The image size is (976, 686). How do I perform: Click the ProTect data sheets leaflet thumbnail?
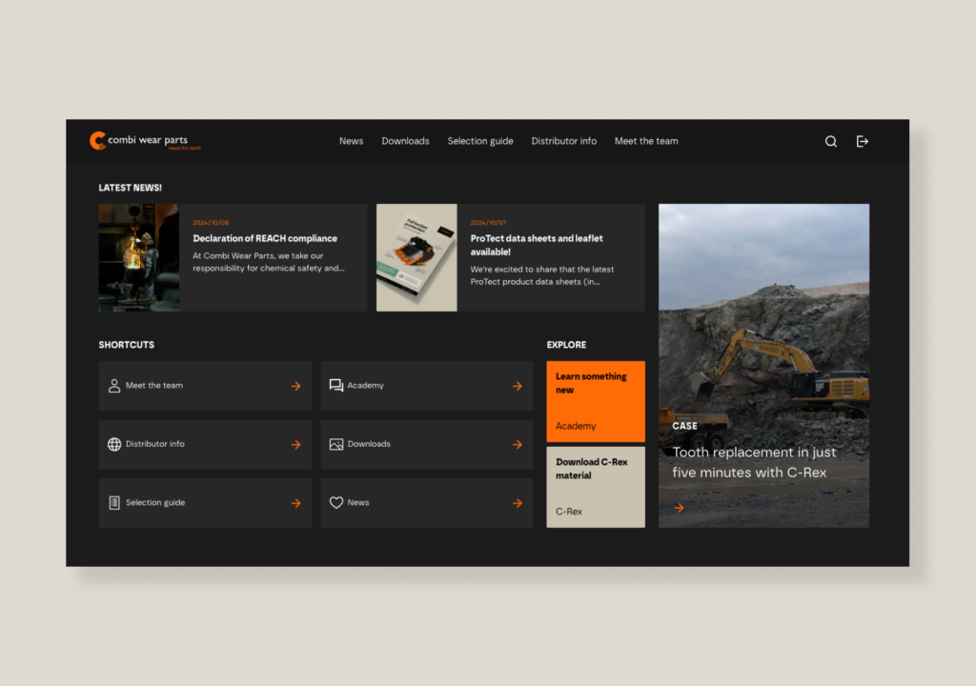point(417,257)
